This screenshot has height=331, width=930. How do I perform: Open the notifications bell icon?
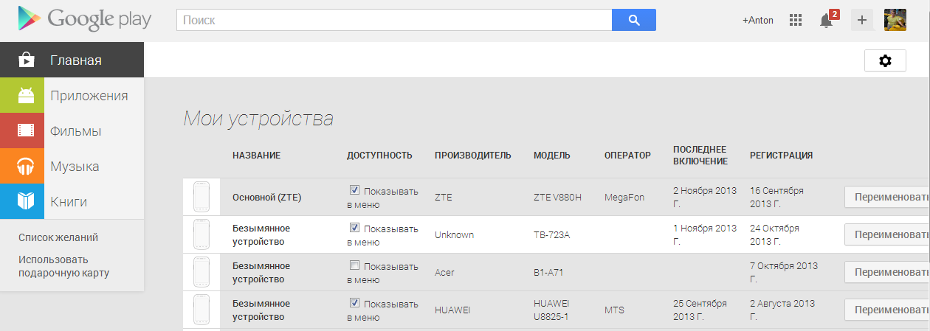[x=827, y=20]
